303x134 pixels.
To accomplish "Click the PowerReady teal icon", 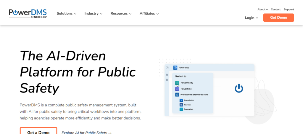I will coord(177,83).
